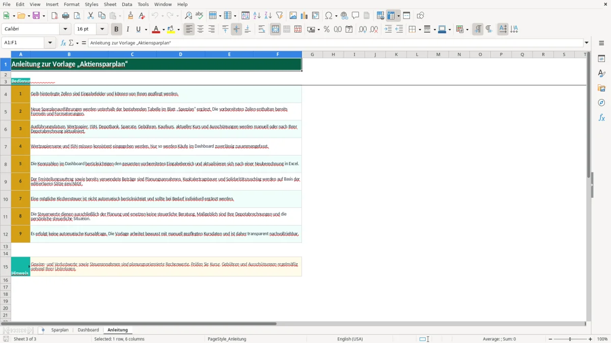The width and height of the screenshot is (611, 343).
Task: Run the spelling check
Action: [x=200, y=16]
